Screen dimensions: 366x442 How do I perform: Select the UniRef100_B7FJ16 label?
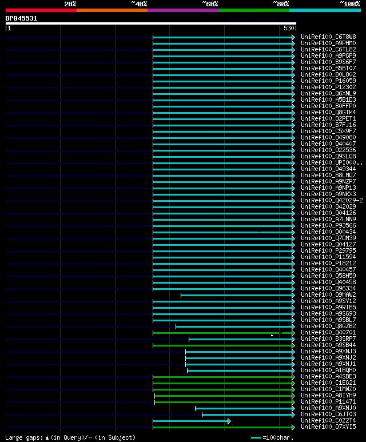328,125
